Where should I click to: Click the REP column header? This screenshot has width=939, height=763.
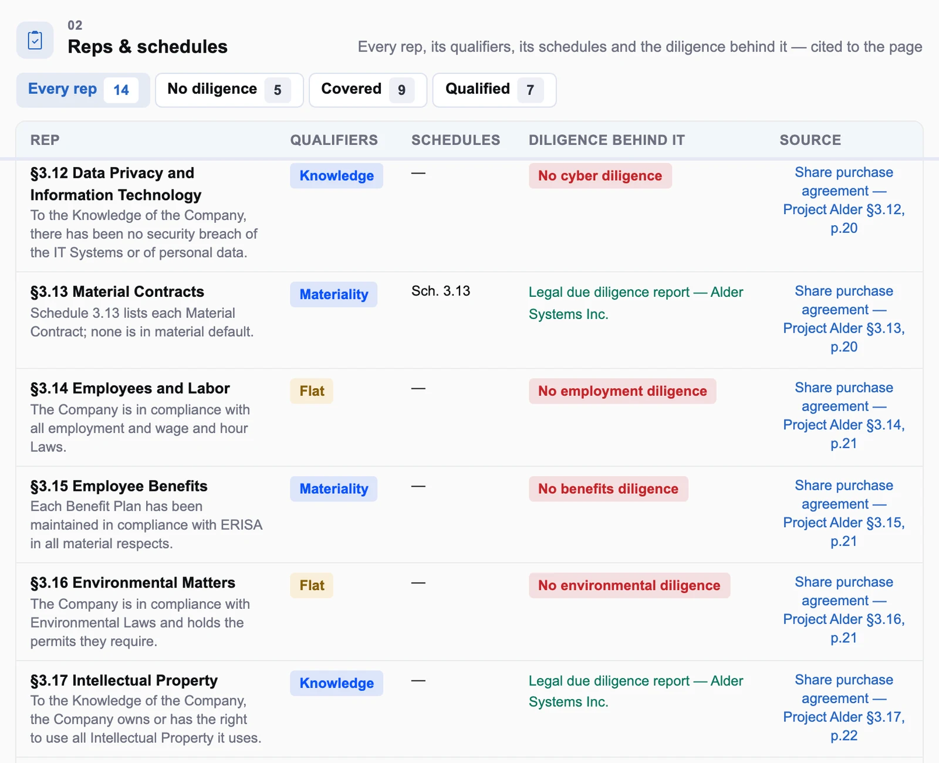click(x=45, y=140)
